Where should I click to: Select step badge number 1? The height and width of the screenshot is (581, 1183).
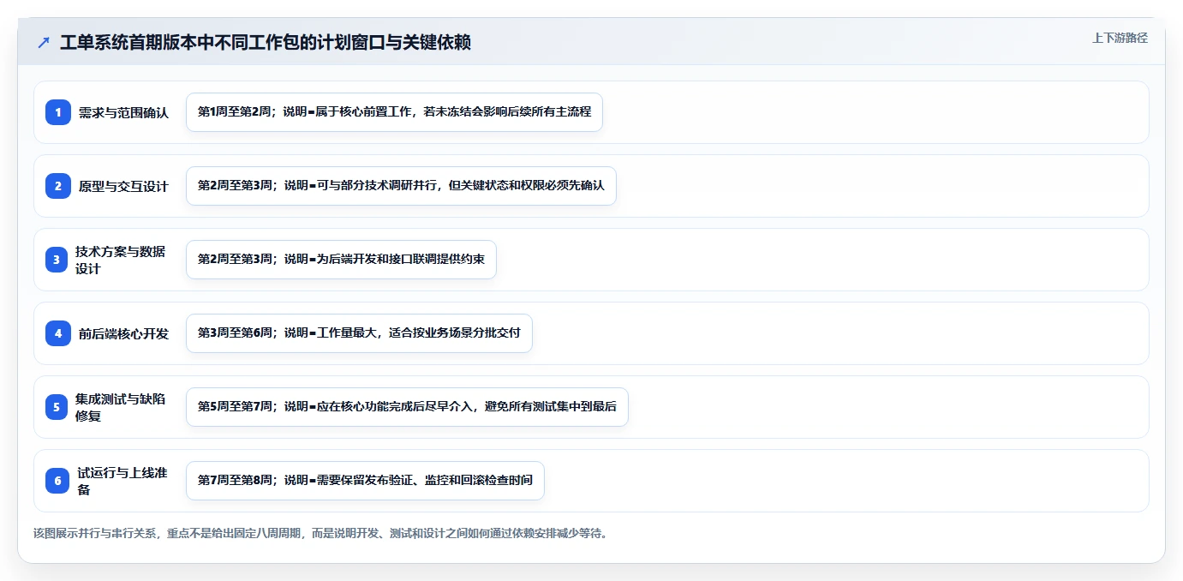[x=58, y=112]
